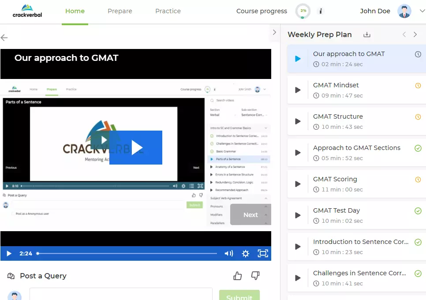426x300 pixels.
Task: Play the Challenges in Sentence Corr... video
Action: (x=298, y=278)
